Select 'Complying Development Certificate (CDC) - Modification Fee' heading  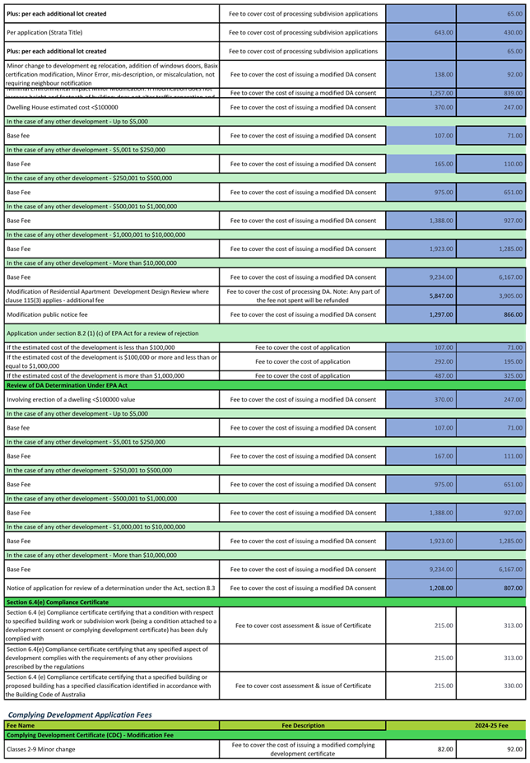[265, 735]
